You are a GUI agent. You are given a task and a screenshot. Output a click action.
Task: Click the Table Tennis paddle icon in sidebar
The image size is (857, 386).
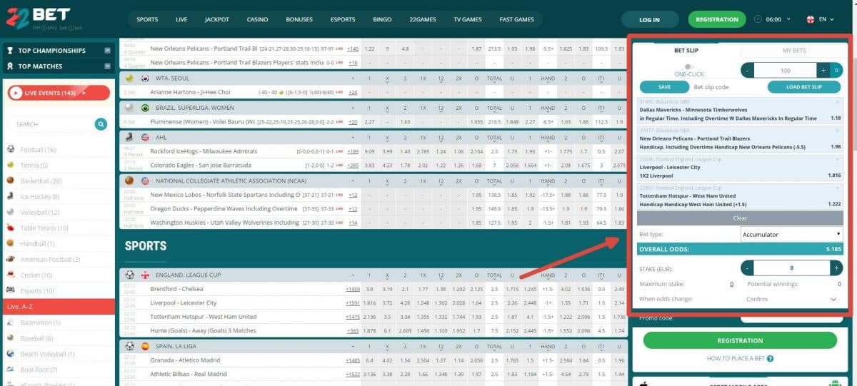click(x=11, y=228)
